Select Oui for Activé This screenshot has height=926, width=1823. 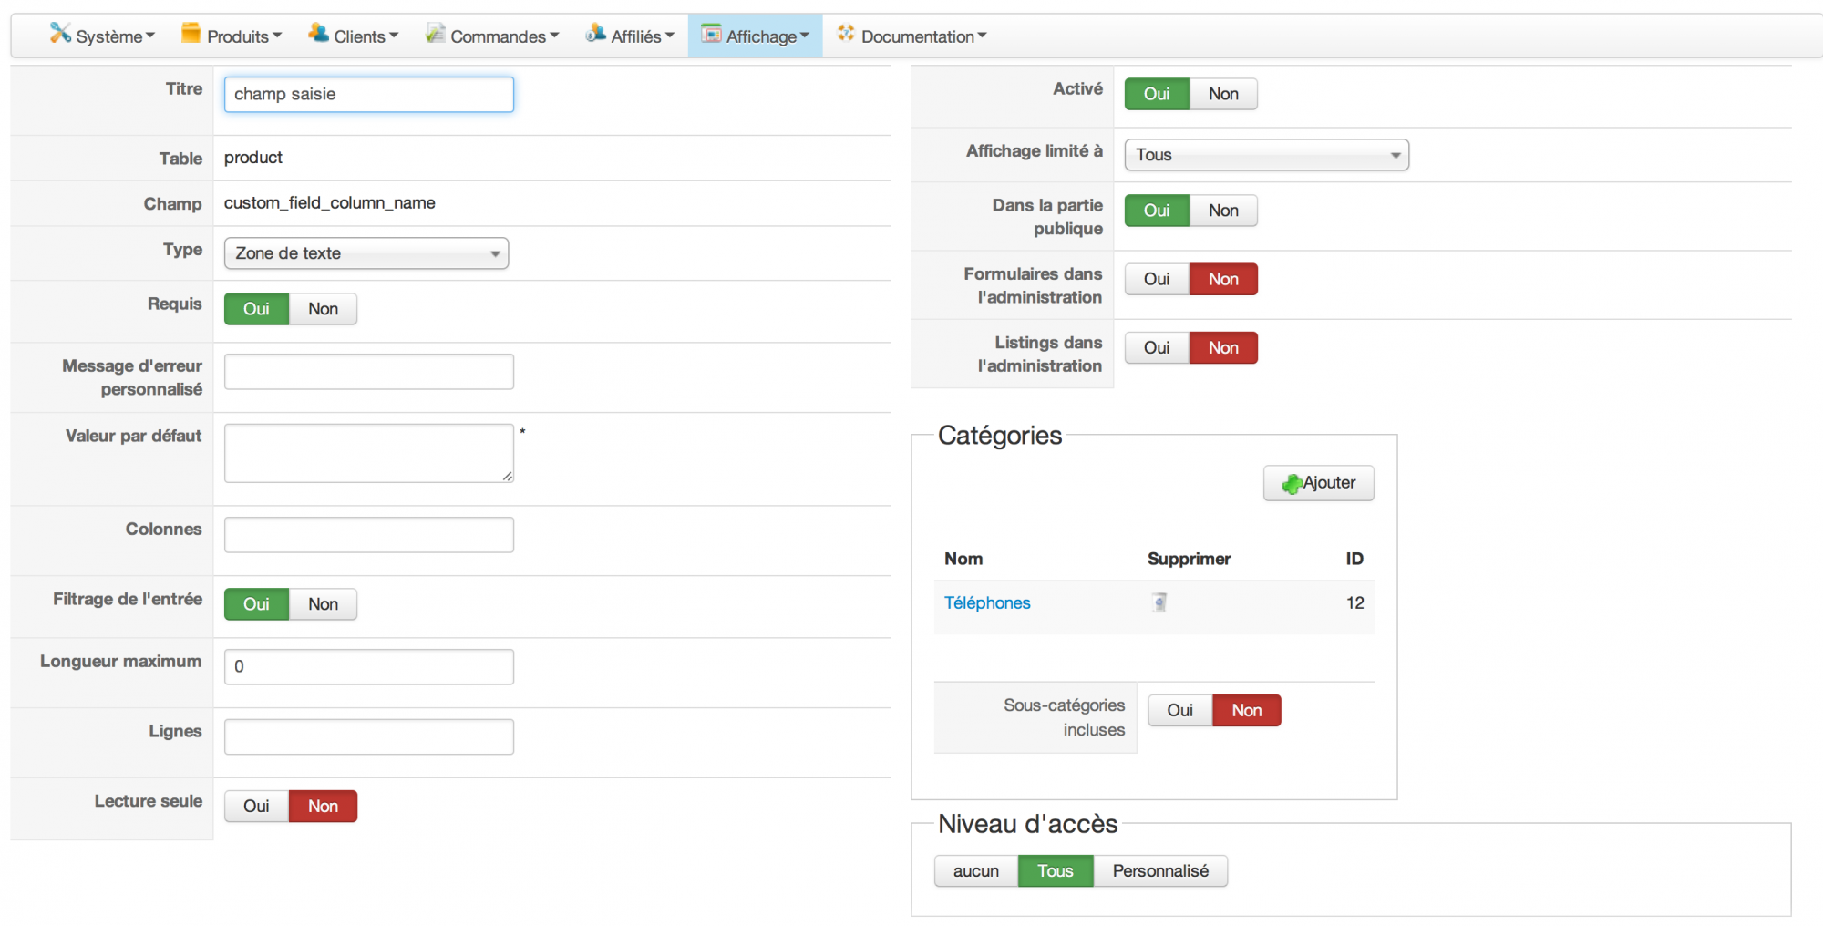point(1157,94)
